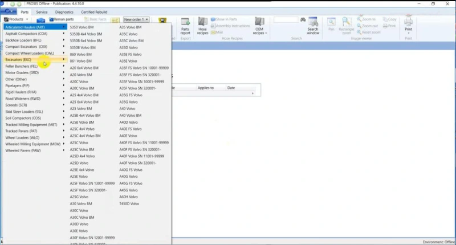Expand Compact Excavators (CEX) submenu
This screenshot has height=245, width=456.
point(35,47)
